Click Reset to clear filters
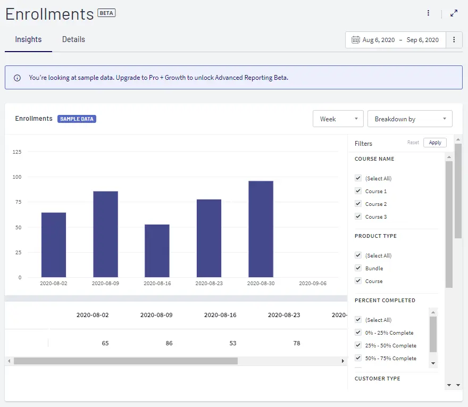The width and height of the screenshot is (468, 407). point(413,143)
